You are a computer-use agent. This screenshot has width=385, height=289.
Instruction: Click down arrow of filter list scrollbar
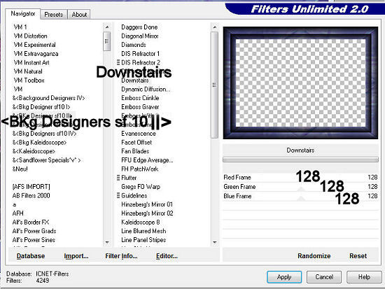215,242
